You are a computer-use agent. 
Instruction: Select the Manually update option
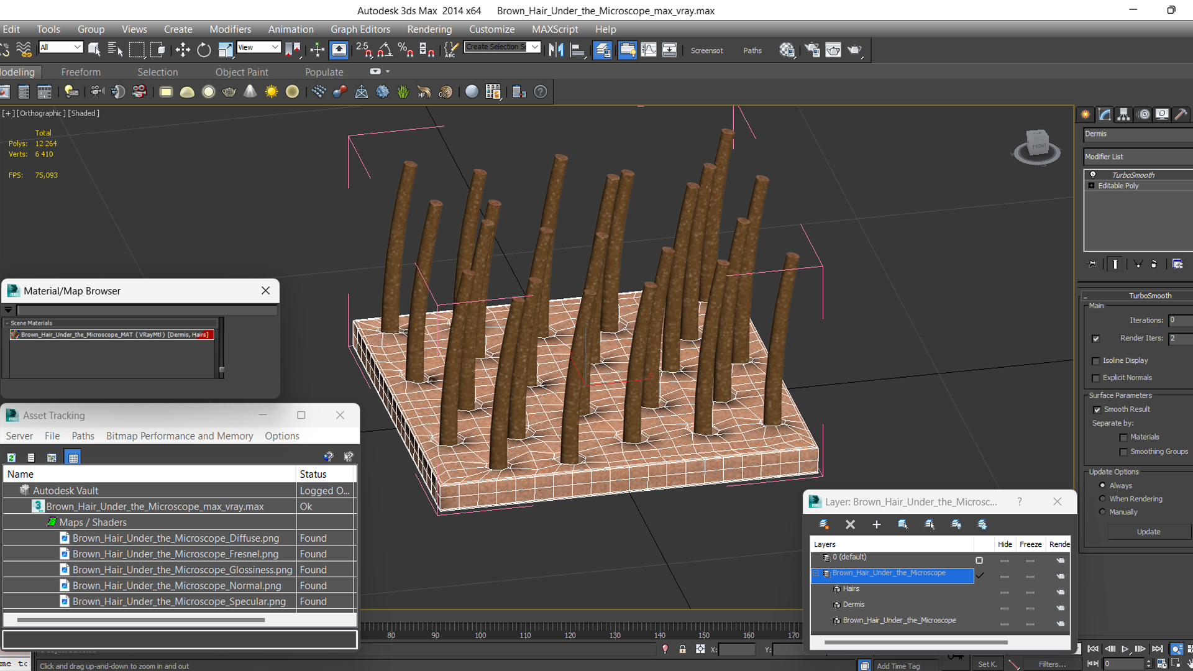(x=1102, y=512)
